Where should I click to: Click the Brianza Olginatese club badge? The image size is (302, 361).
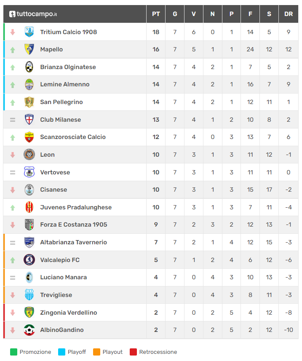pyautogui.click(x=29, y=67)
